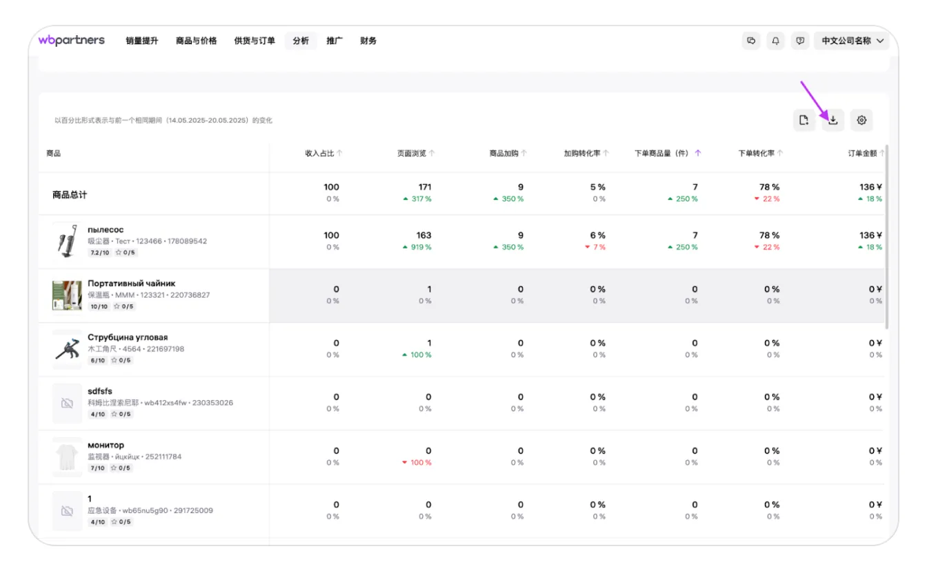The height and width of the screenshot is (571, 927).
Task: Expand the 中文公司名称 account dropdown
Action: point(852,41)
